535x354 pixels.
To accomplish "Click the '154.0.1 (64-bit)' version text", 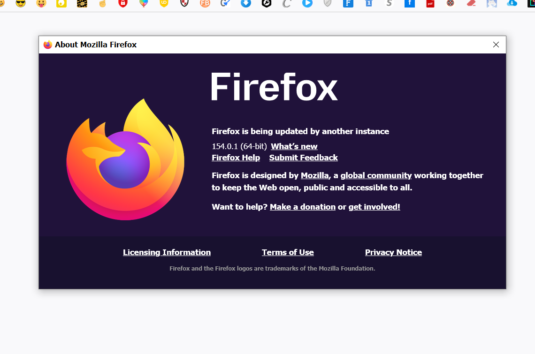I will [x=239, y=146].
